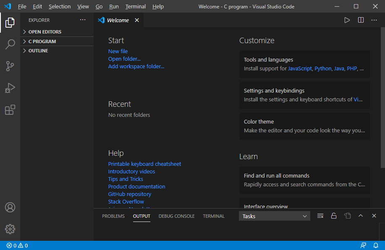The width and height of the screenshot is (385, 250).
Task: Toggle output scroll lock icon
Action: (x=334, y=216)
